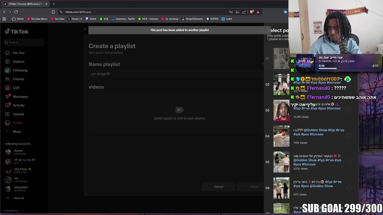The image size is (383, 215).
Task: Bookmark this page icon in address bar
Action: tap(53, 12)
